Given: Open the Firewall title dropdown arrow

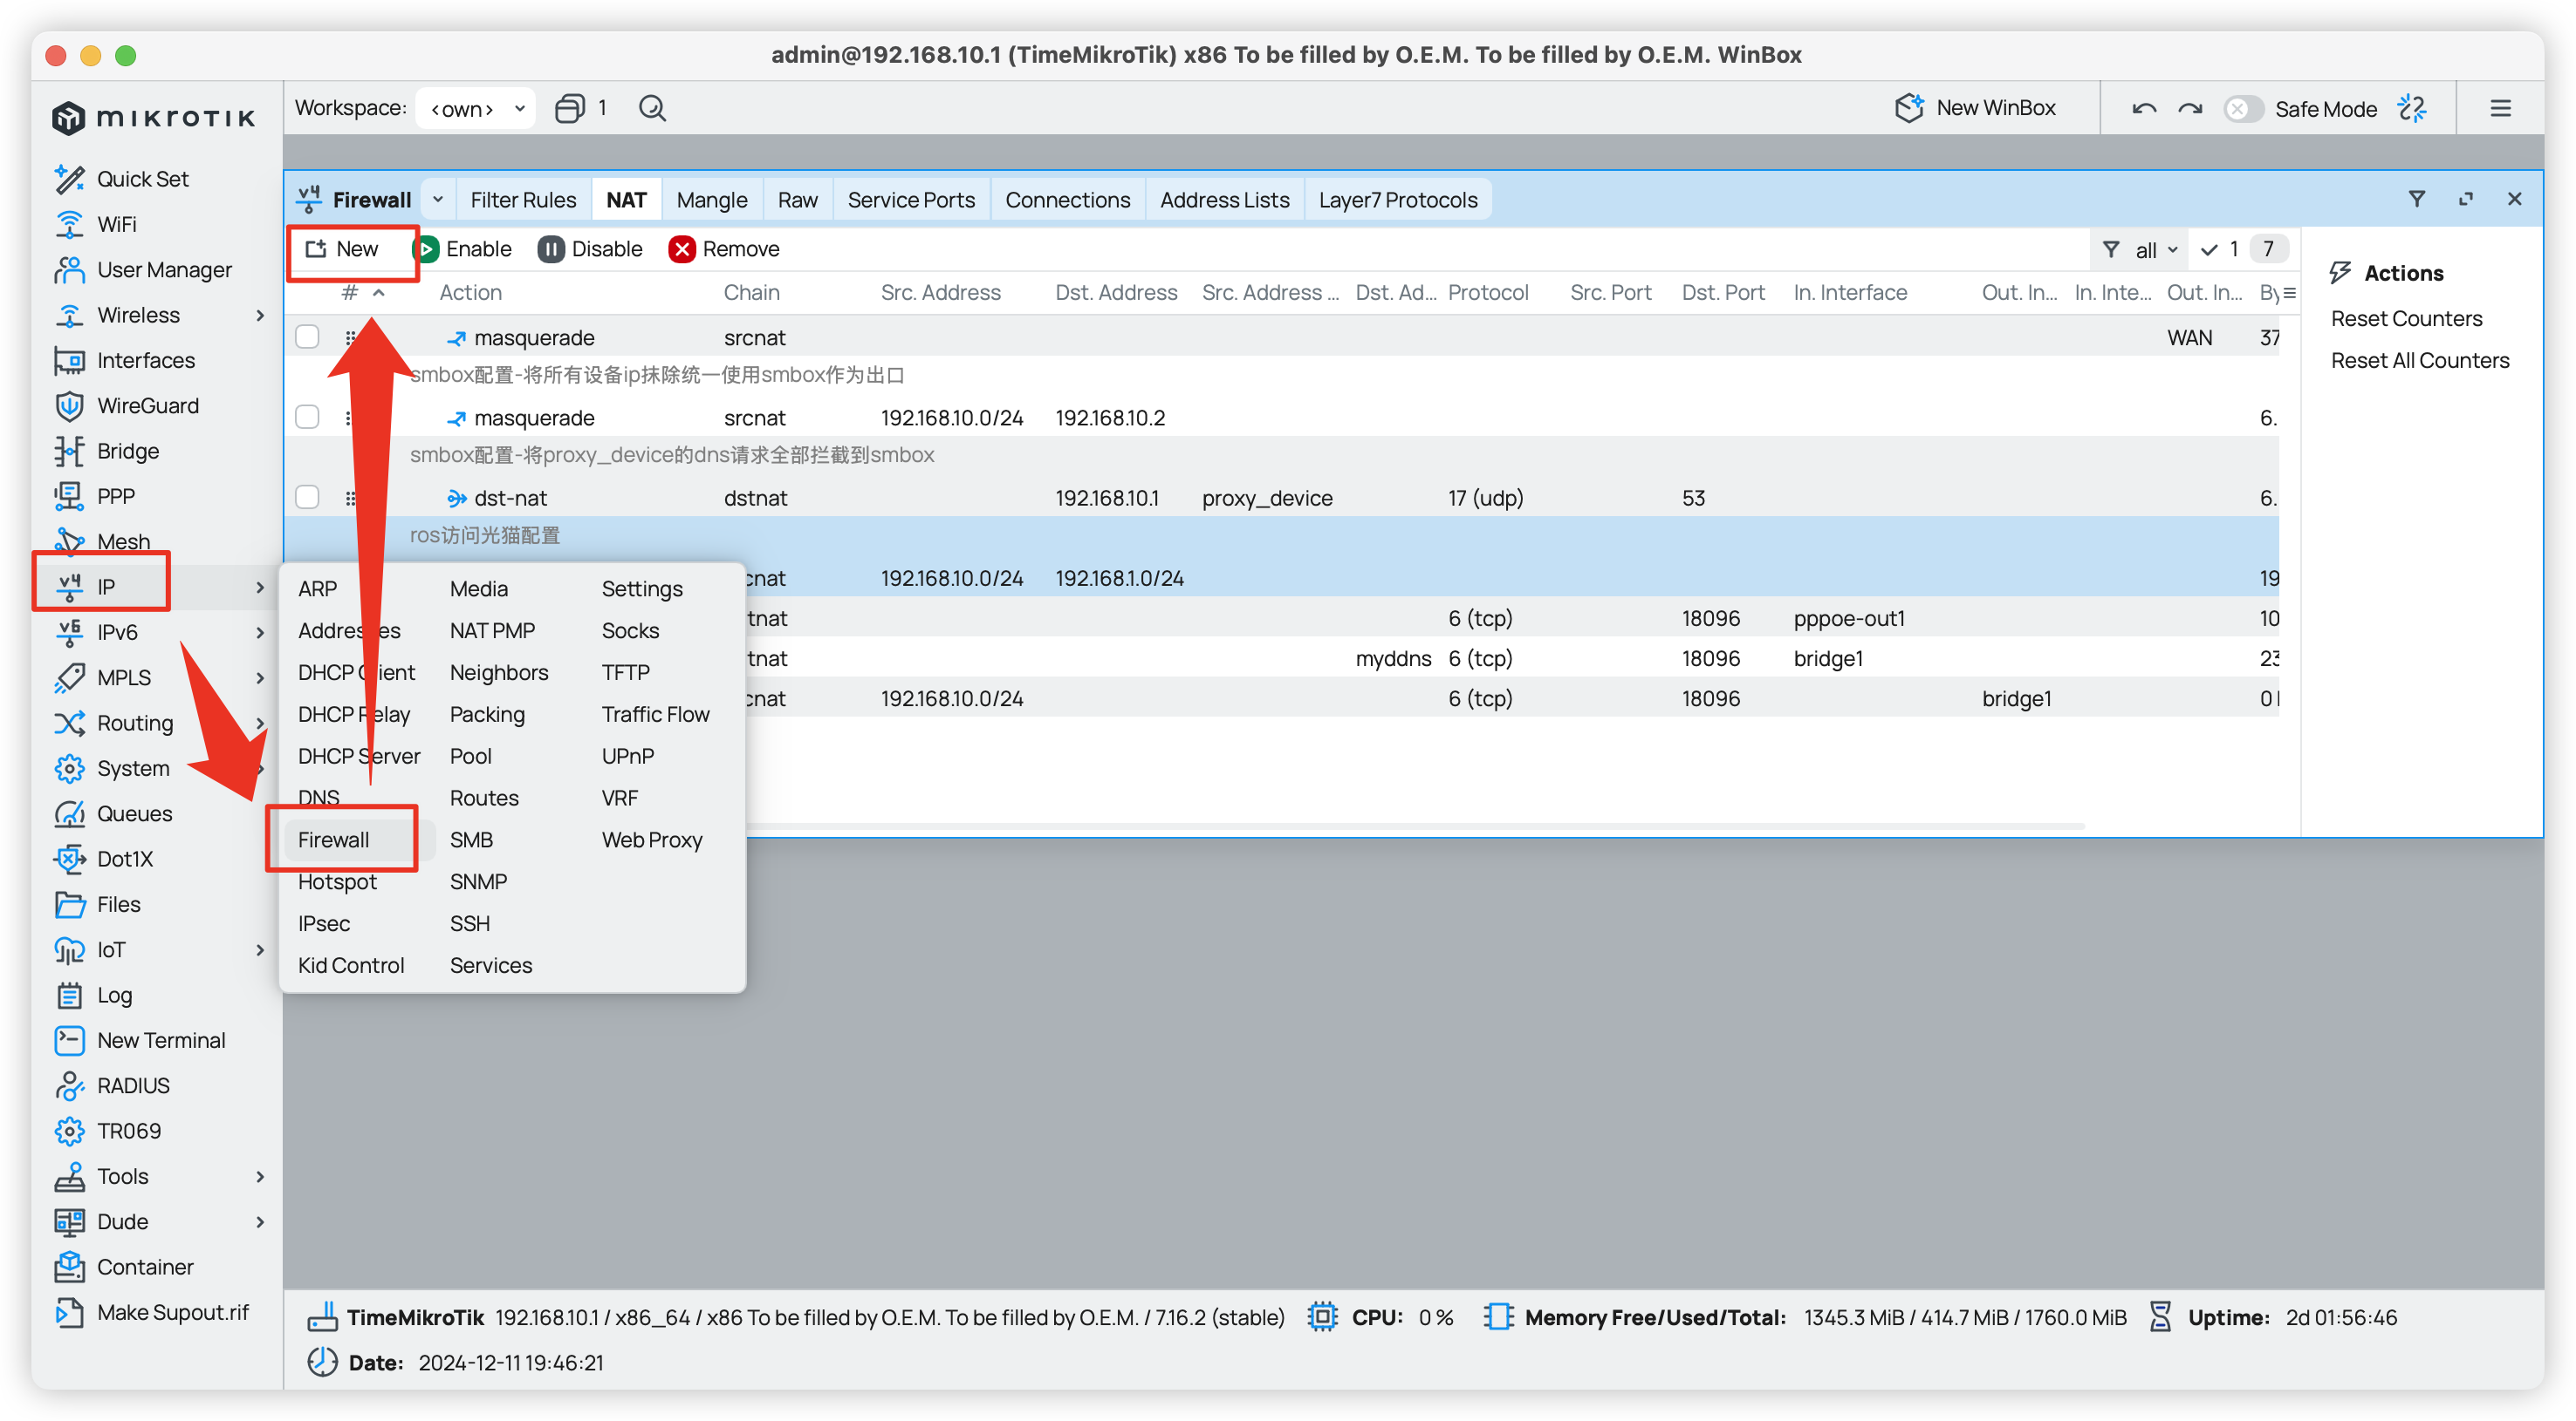Looking at the screenshot, I should pos(438,200).
